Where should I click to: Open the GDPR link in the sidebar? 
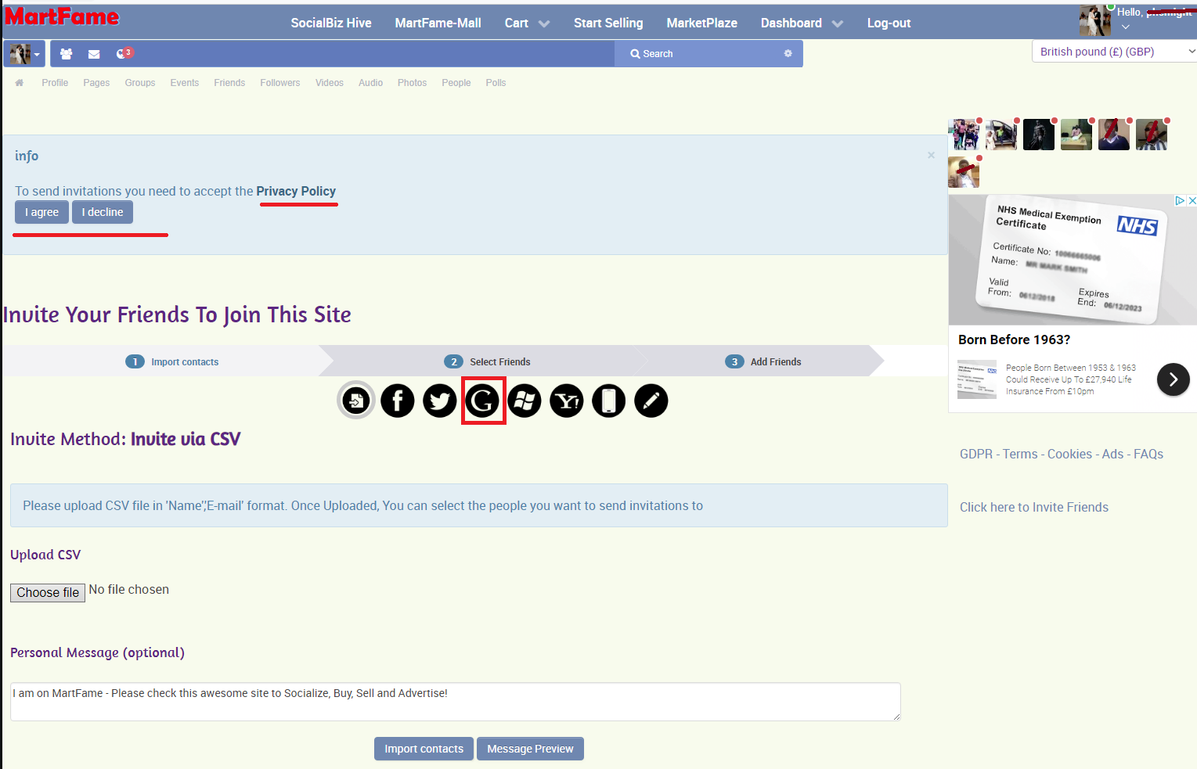tap(975, 454)
